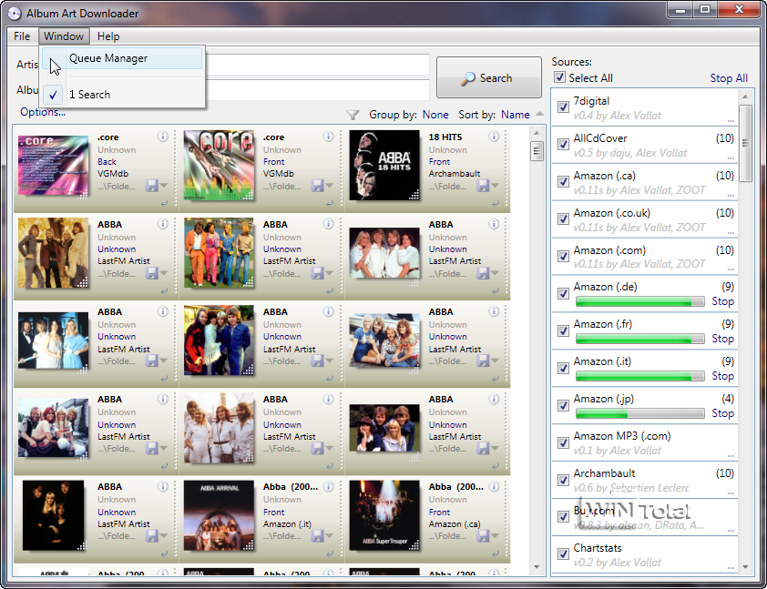This screenshot has width=767, height=589.
Task: Click Amazon (.ca) source options dots
Action: (x=731, y=195)
